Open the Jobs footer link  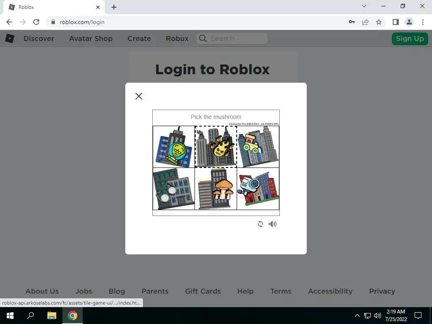(x=84, y=291)
